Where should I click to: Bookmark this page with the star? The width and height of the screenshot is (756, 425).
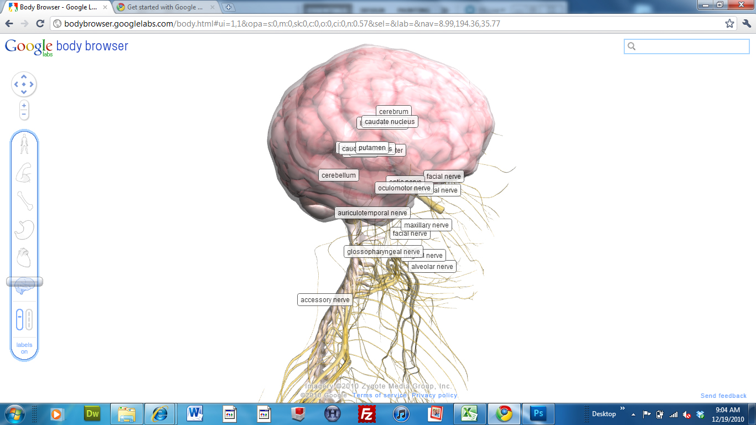pos(729,24)
